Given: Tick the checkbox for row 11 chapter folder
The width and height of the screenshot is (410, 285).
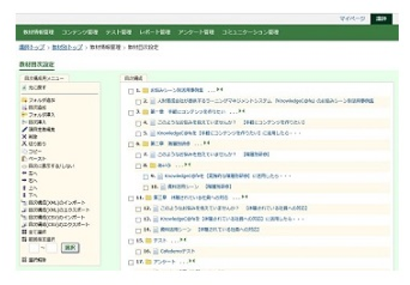Looking at the screenshot, I should [x=131, y=198].
